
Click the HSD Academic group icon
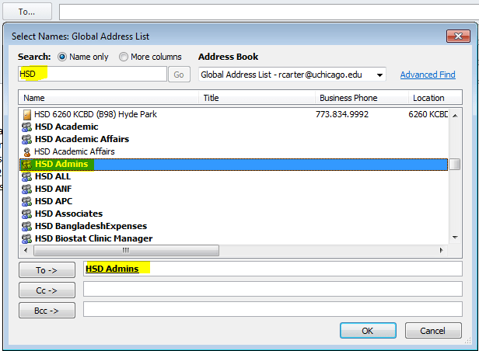tap(26, 127)
